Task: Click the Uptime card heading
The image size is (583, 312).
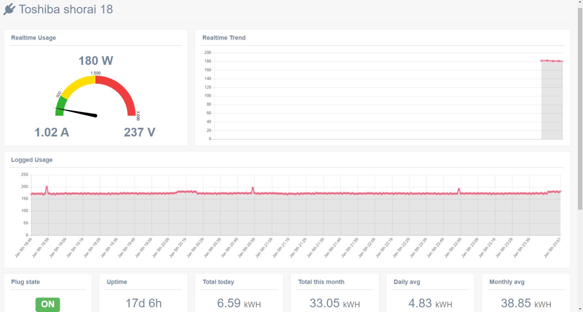Action: click(x=117, y=282)
